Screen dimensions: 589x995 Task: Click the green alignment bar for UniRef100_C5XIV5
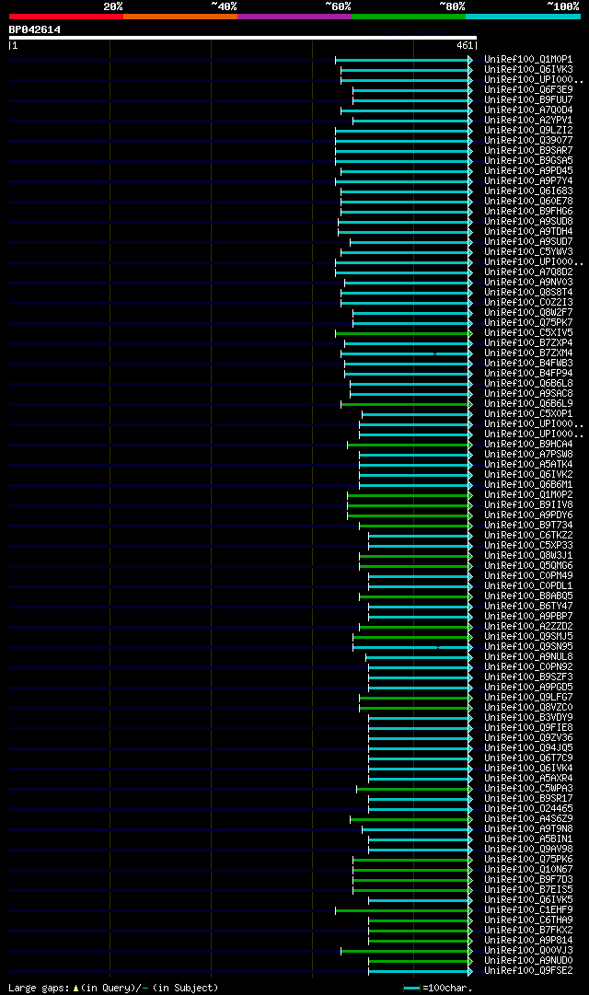tap(404, 333)
